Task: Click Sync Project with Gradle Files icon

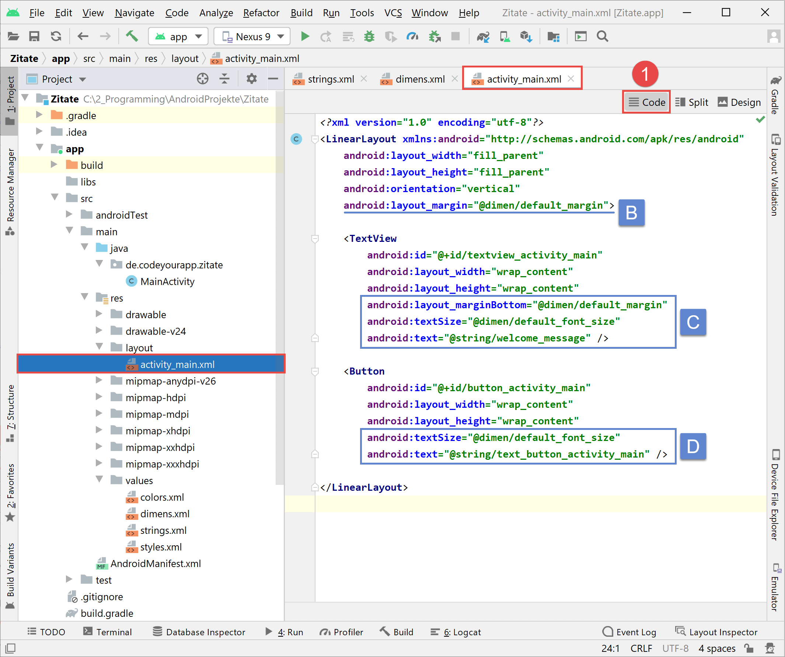Action: 483,36
